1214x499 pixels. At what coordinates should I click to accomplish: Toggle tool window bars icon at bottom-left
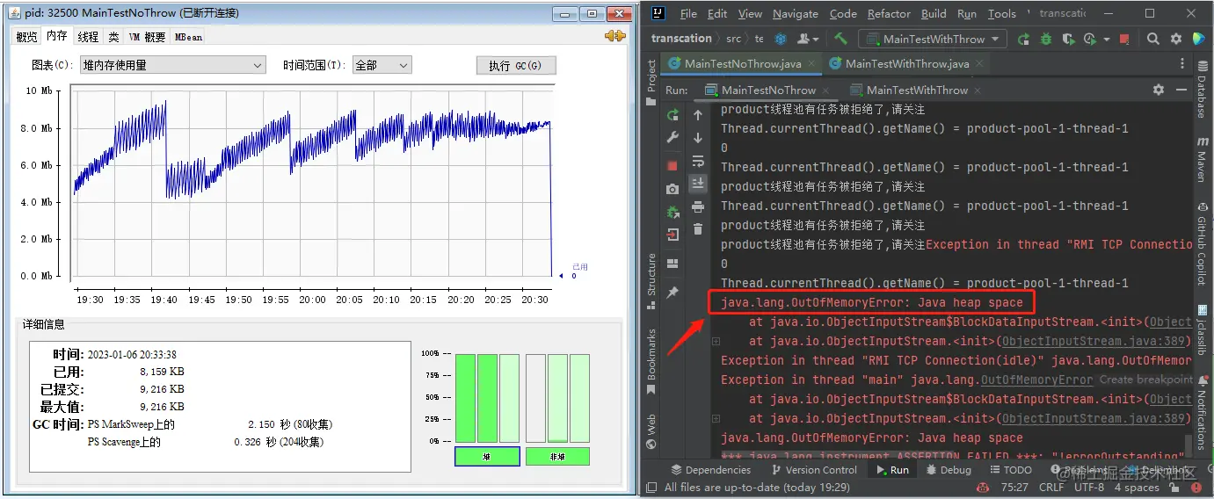click(651, 487)
